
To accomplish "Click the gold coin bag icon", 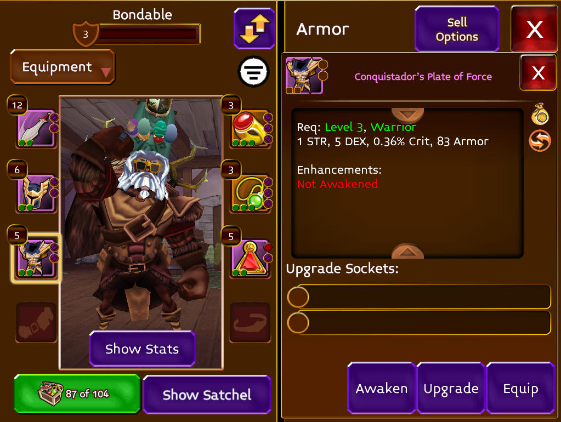I will (540, 114).
